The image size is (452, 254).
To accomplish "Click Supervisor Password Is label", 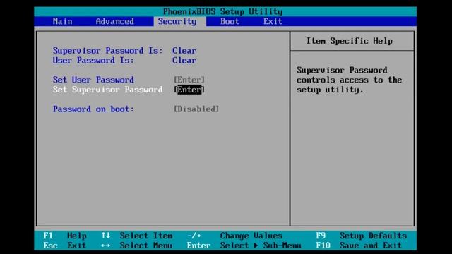I will (x=107, y=51).
